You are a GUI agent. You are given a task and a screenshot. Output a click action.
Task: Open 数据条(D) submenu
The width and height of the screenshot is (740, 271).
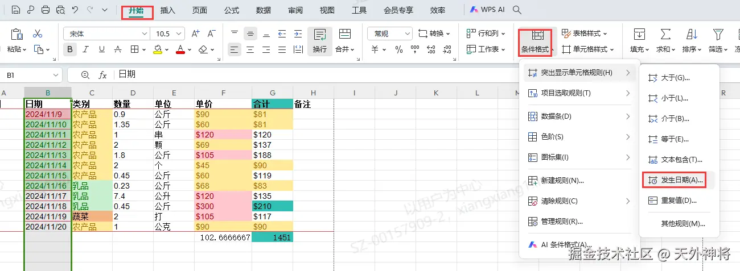579,116
